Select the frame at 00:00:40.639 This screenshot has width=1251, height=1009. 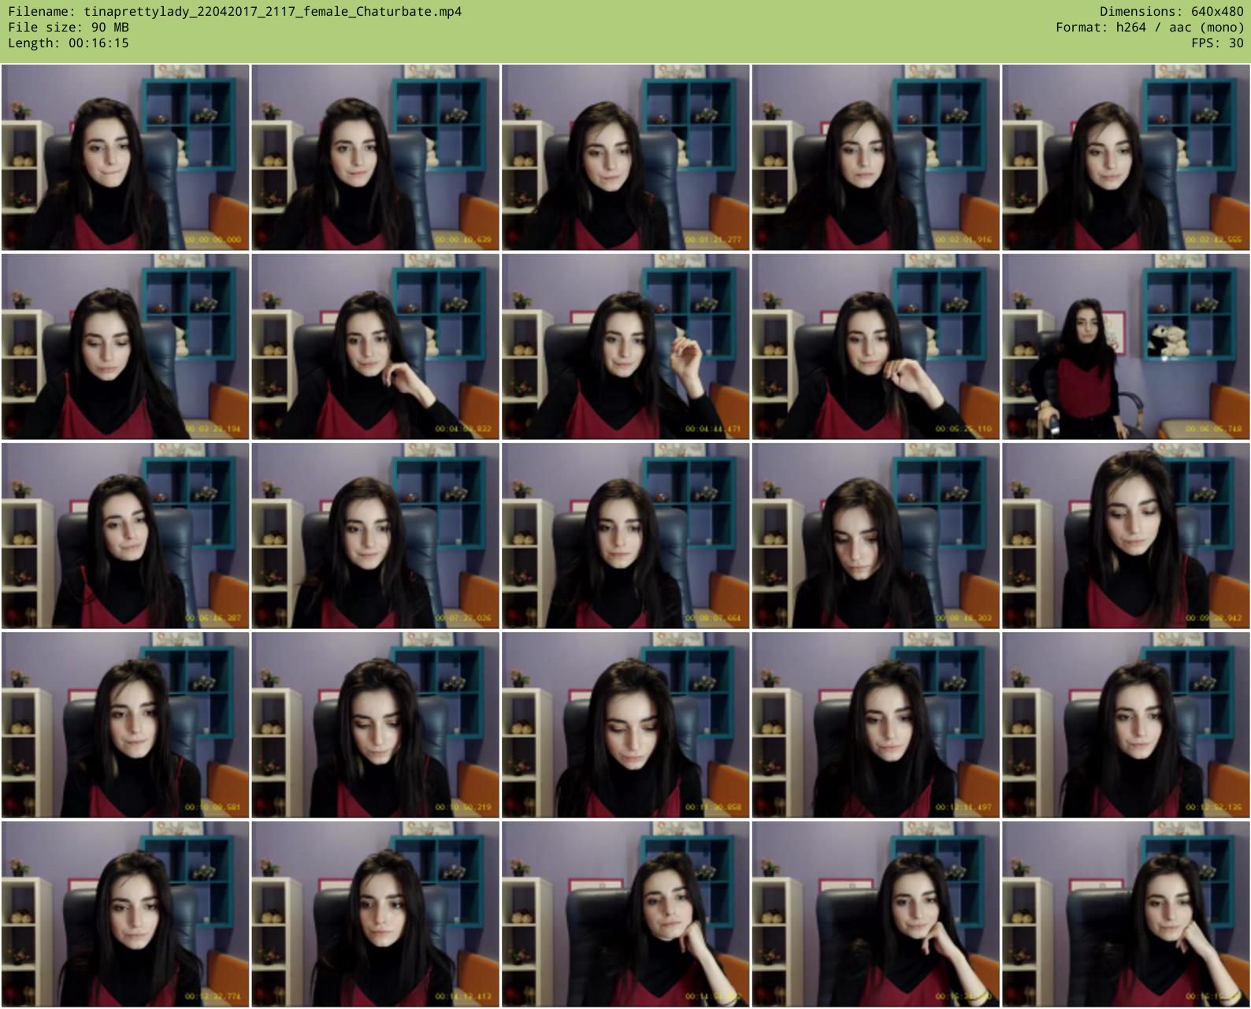point(375,158)
